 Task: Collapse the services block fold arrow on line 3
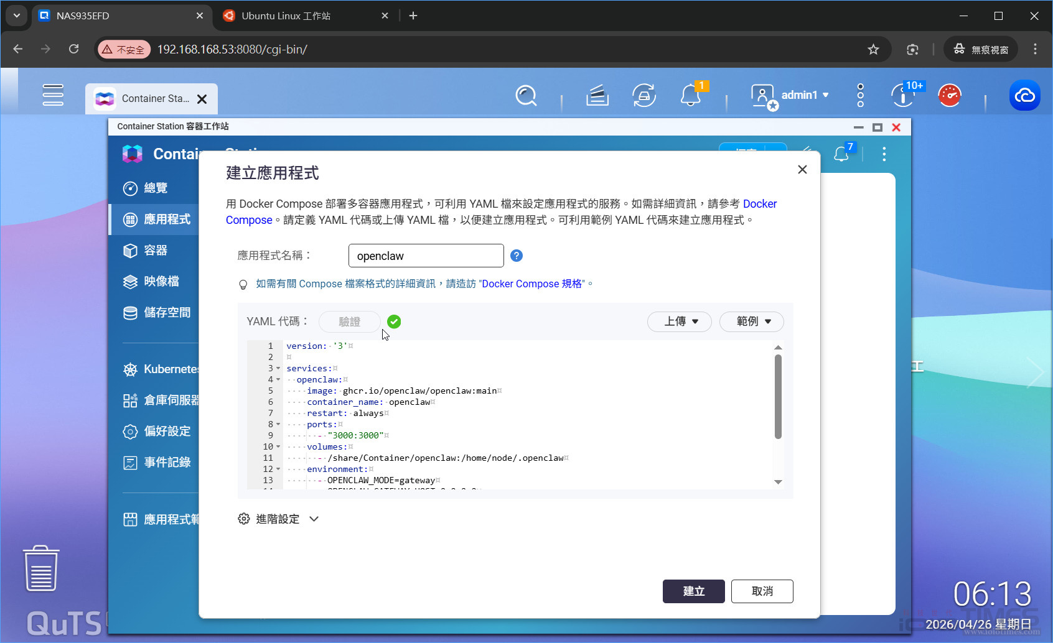278,369
